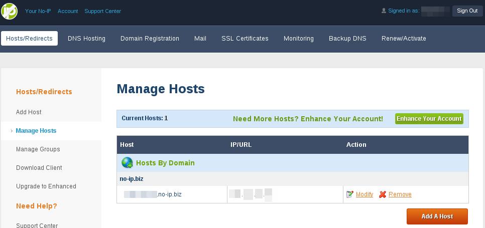This screenshot has width=485, height=228.
Task: Select Manage Hosts in the sidebar
Action: (36, 131)
